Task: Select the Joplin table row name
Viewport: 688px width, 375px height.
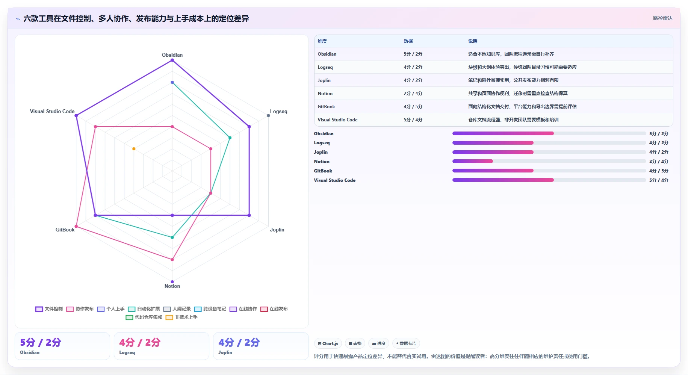Action: point(324,80)
